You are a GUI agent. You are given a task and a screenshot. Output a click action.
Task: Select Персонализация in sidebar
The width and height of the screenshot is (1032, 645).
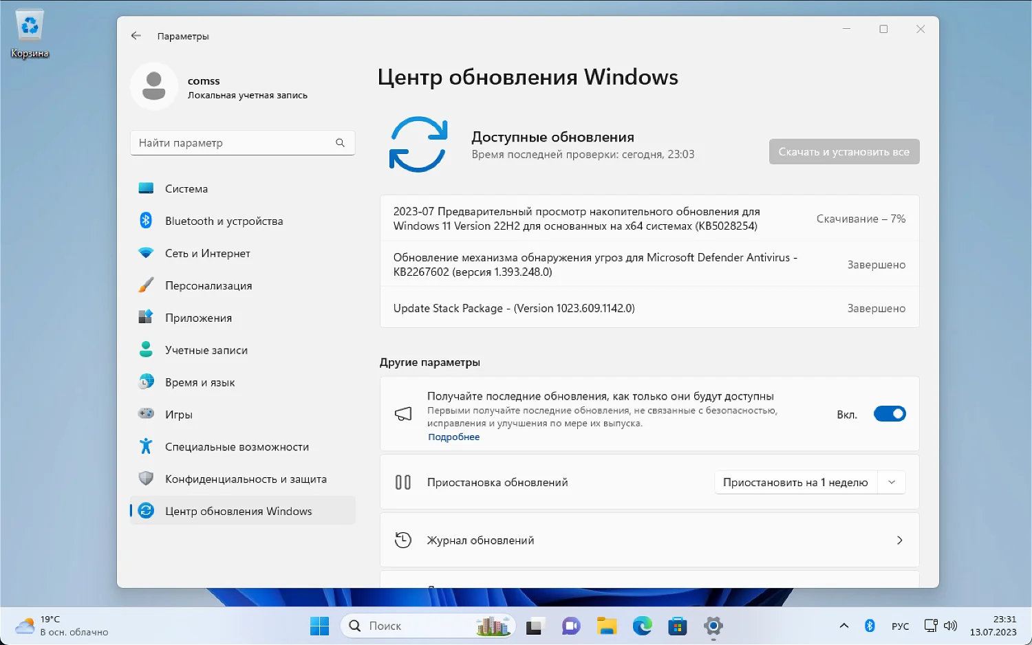[x=243, y=285]
